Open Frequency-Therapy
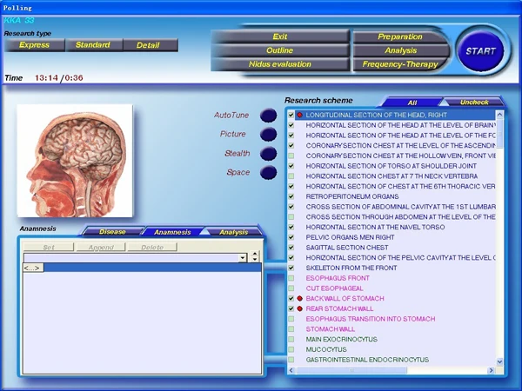The image size is (522, 391). [400, 64]
